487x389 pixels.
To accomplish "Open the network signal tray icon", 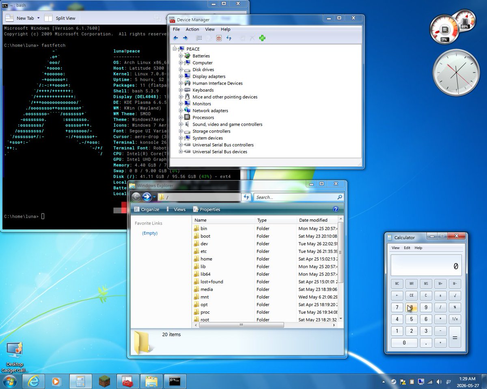I will (x=430, y=382).
